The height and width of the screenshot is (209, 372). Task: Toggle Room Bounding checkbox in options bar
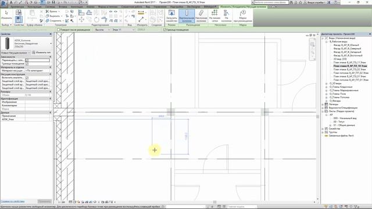point(164,30)
